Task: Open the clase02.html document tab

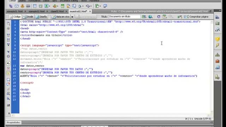Action: [57, 11]
